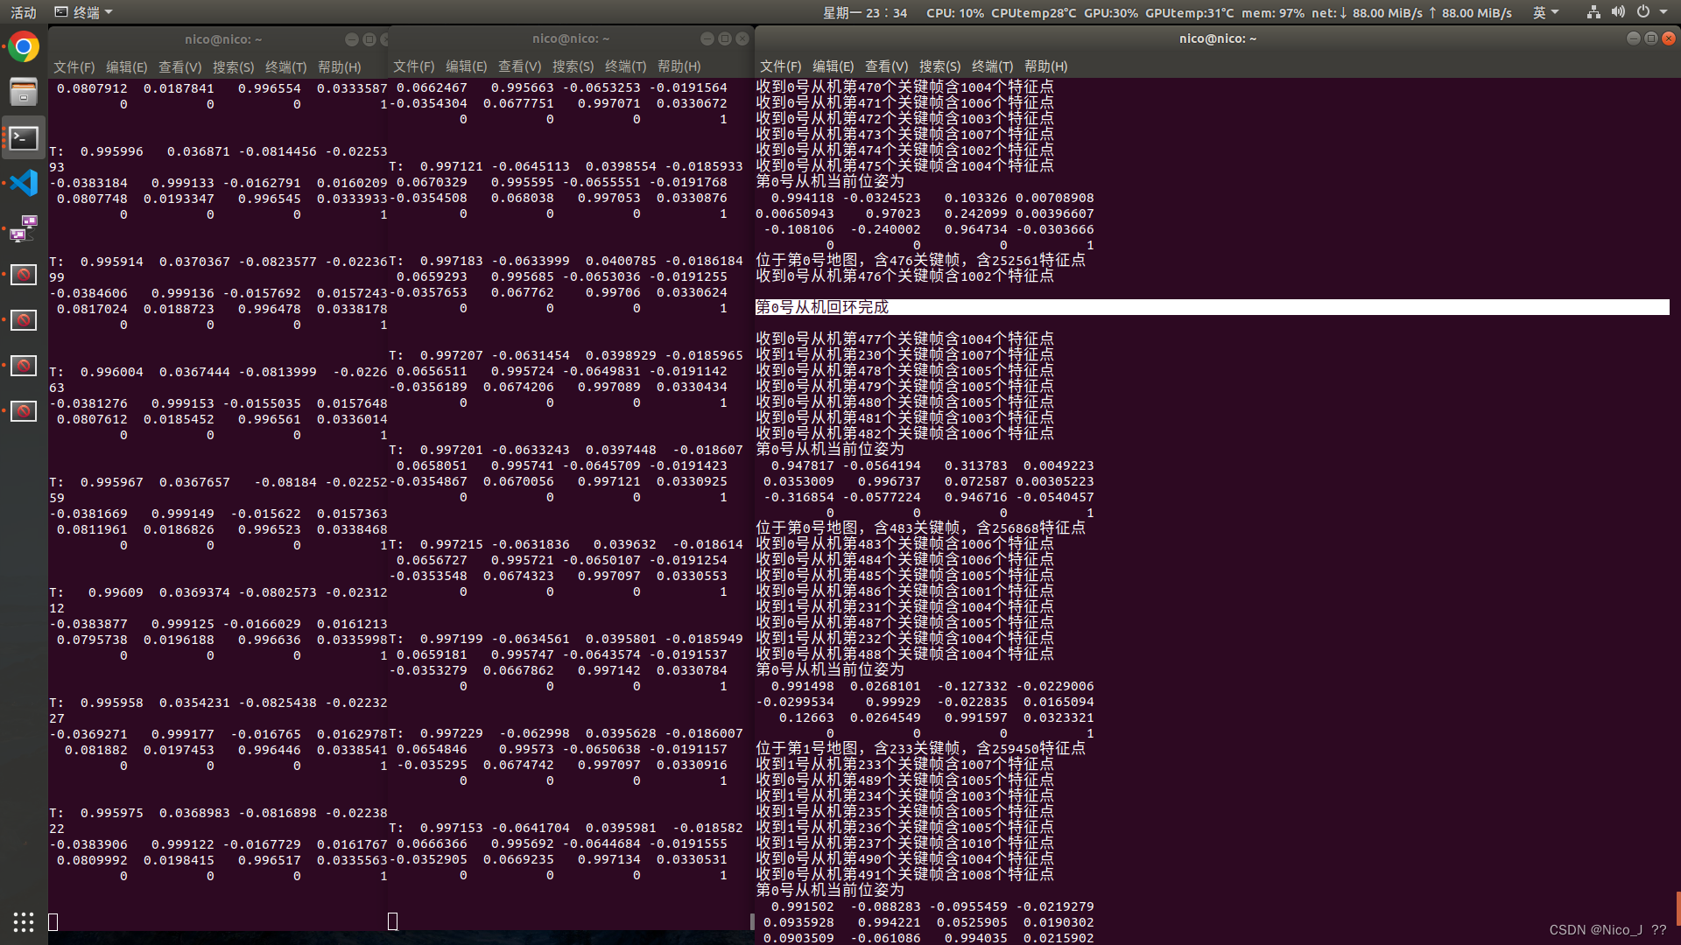
Task: Maximize the right terminal window
Action: pyautogui.click(x=1651, y=38)
